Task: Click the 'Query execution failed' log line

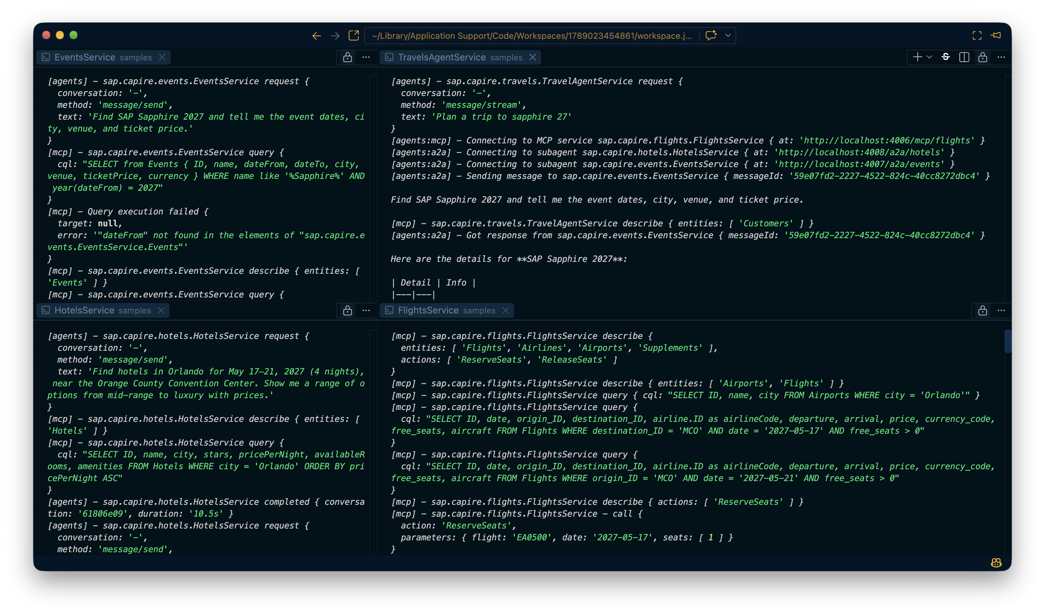Action: click(128, 211)
